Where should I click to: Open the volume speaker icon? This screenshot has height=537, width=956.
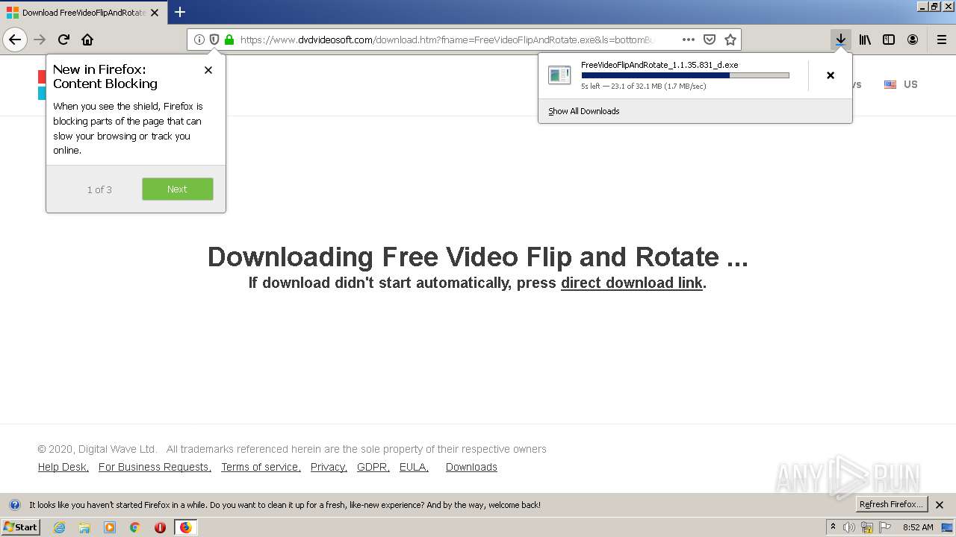click(x=849, y=527)
